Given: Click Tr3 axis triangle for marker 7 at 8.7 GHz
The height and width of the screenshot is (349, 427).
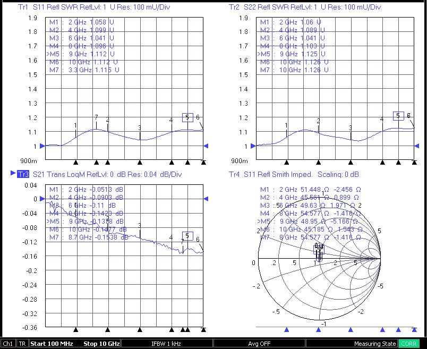Looking at the screenshot, I should coord(183,330).
